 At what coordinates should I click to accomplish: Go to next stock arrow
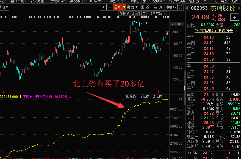click(239, 8)
